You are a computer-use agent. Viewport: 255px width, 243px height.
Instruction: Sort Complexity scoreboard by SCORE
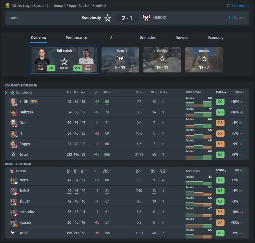(x=221, y=92)
